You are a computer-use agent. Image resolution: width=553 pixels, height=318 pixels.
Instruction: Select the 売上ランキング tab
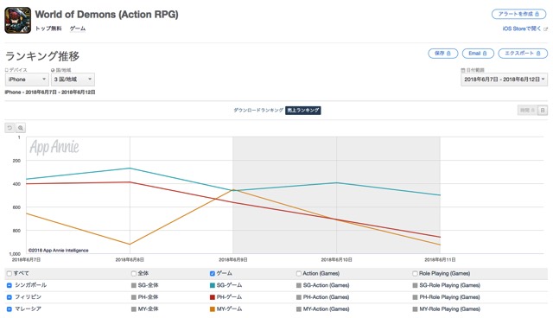[303, 111]
